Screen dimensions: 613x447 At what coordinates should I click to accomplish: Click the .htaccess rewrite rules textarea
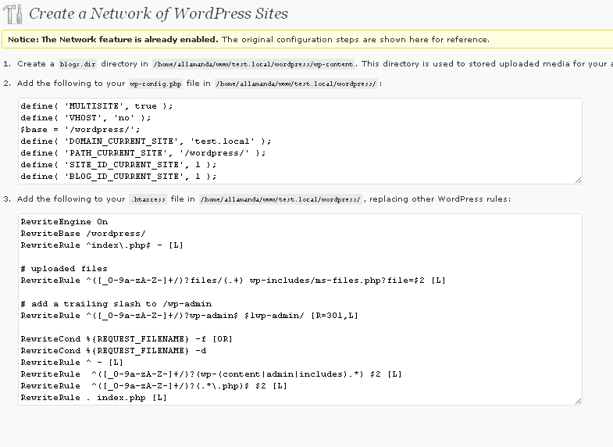click(300, 309)
